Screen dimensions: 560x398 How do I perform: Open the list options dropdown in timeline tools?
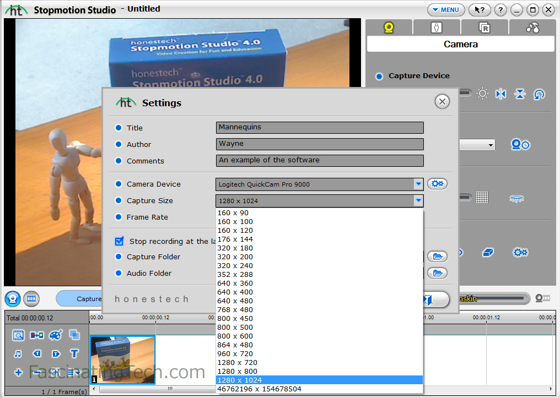(x=74, y=373)
